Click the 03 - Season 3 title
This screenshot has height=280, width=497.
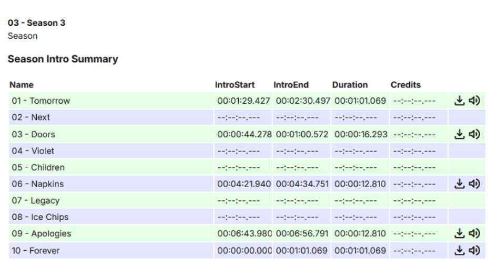36,23
